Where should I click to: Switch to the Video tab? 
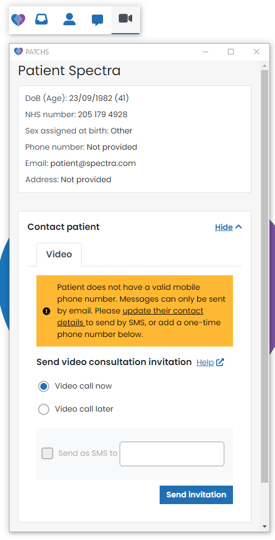click(x=59, y=255)
